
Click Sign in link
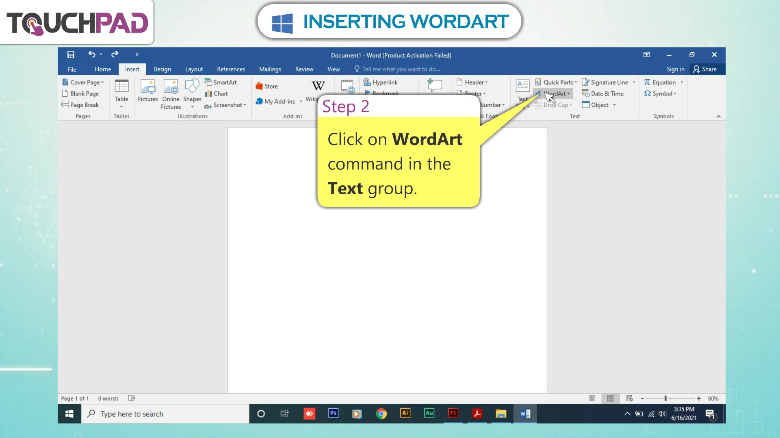[x=675, y=69]
